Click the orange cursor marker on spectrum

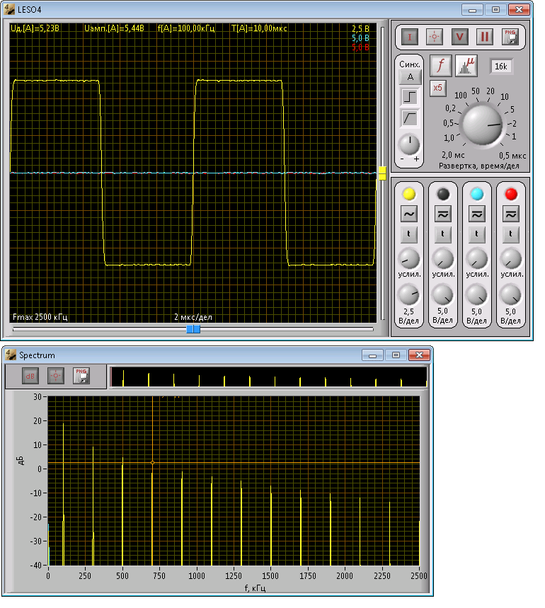[x=152, y=463]
